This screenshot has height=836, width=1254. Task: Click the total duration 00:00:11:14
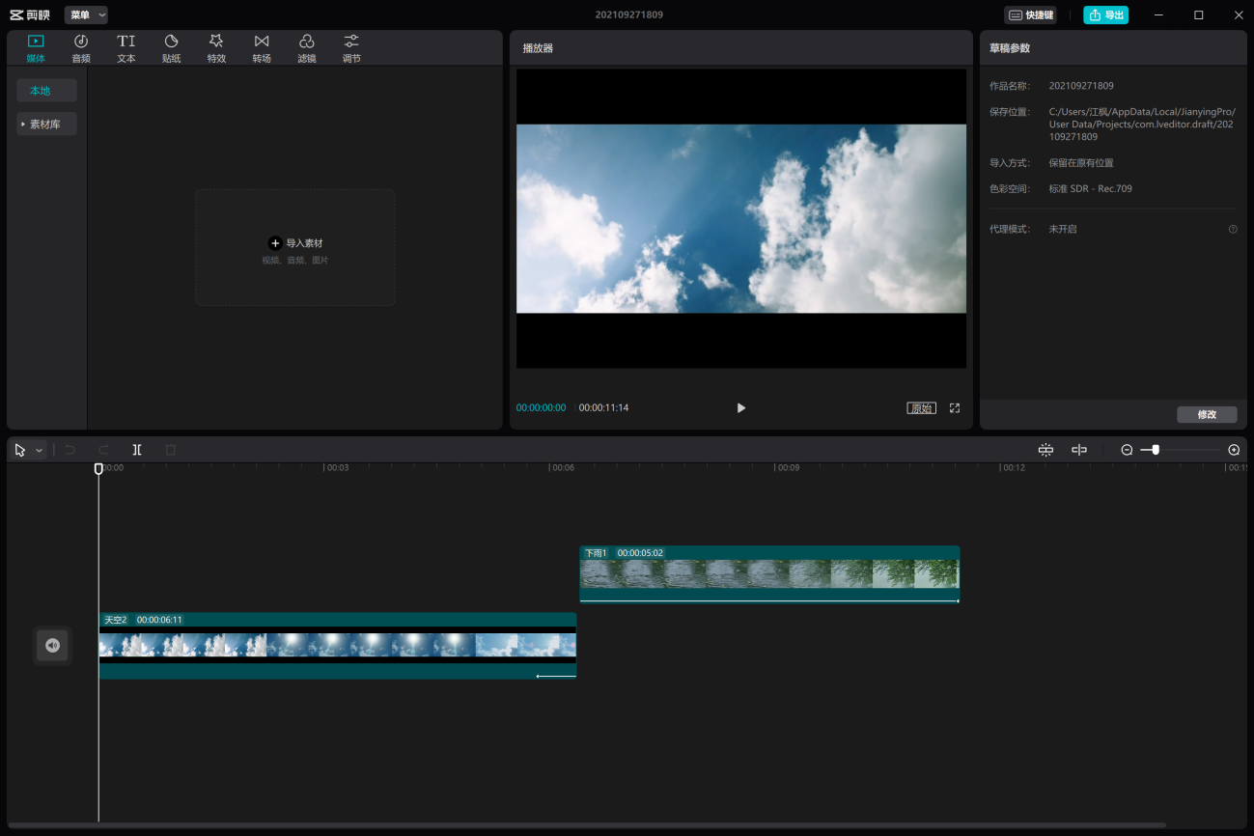(x=604, y=408)
